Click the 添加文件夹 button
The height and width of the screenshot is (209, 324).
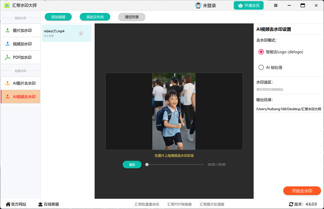95,17
